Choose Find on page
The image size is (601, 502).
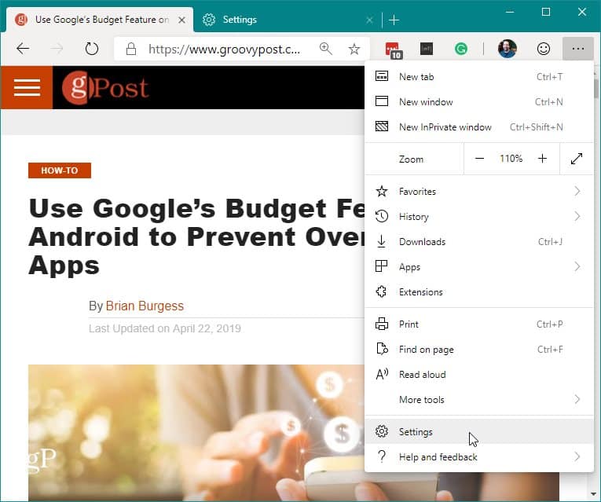pyautogui.click(x=479, y=350)
